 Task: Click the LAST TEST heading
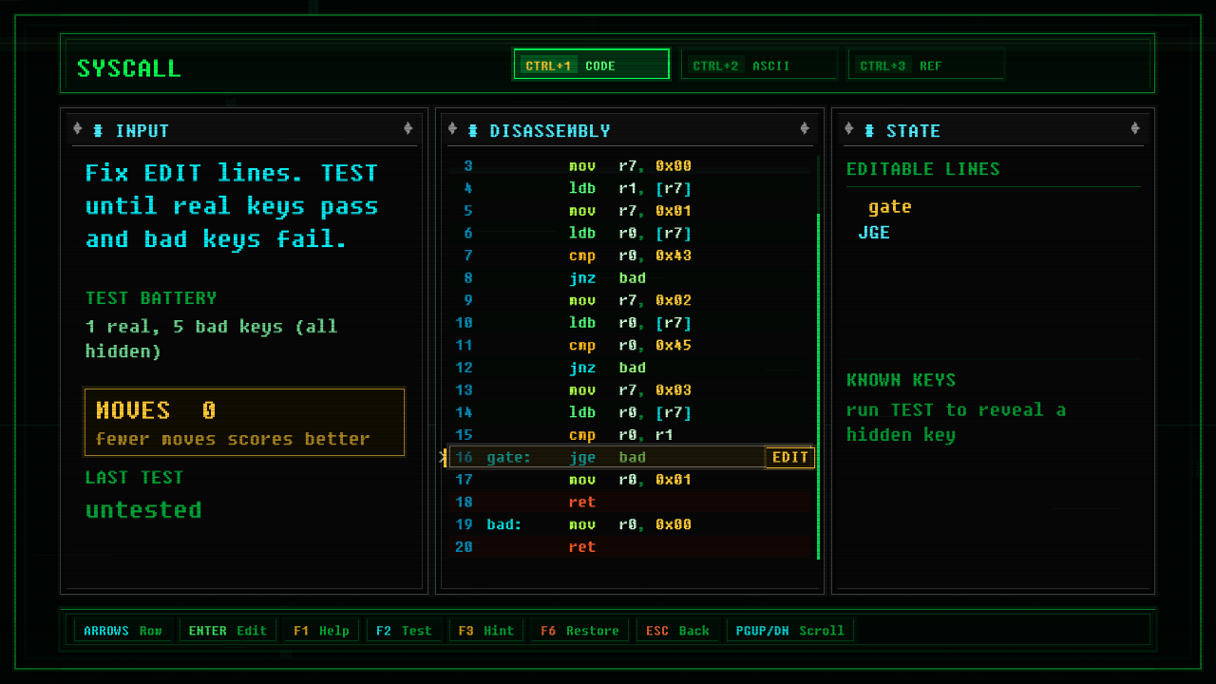(x=134, y=478)
